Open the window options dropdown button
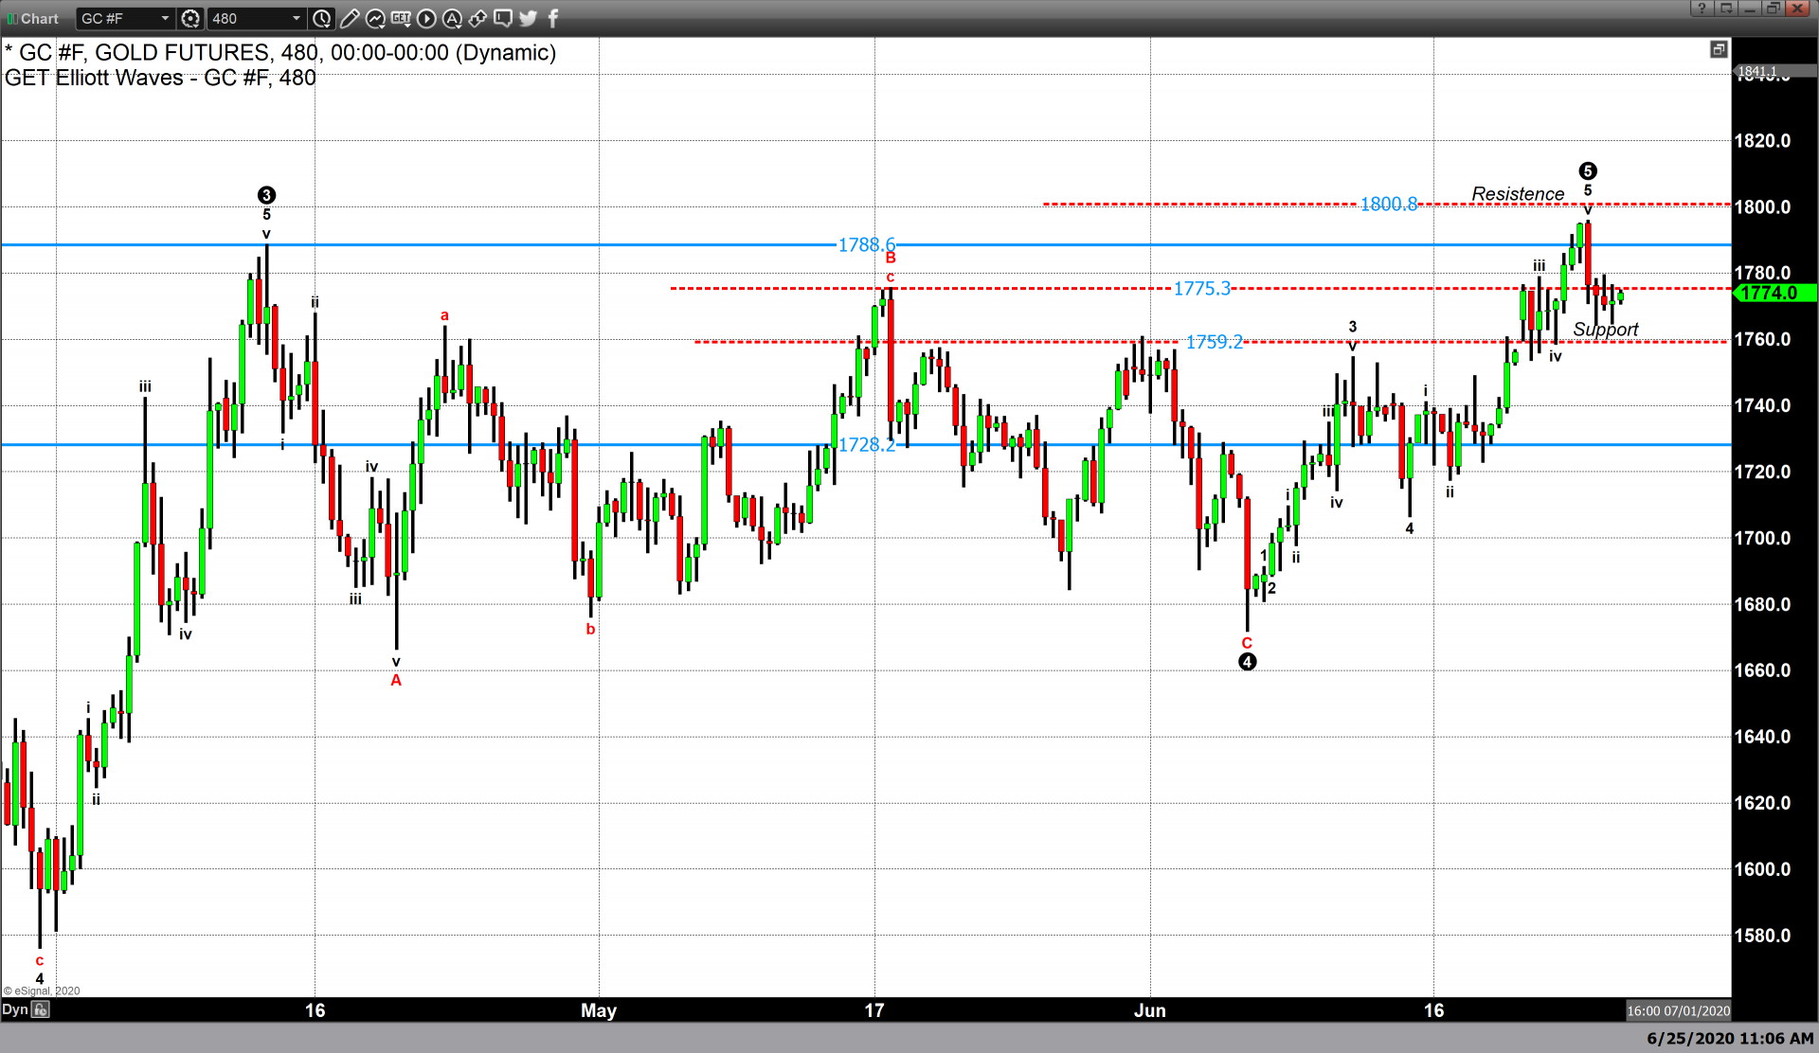This screenshot has width=1819, height=1053. 1726,9
